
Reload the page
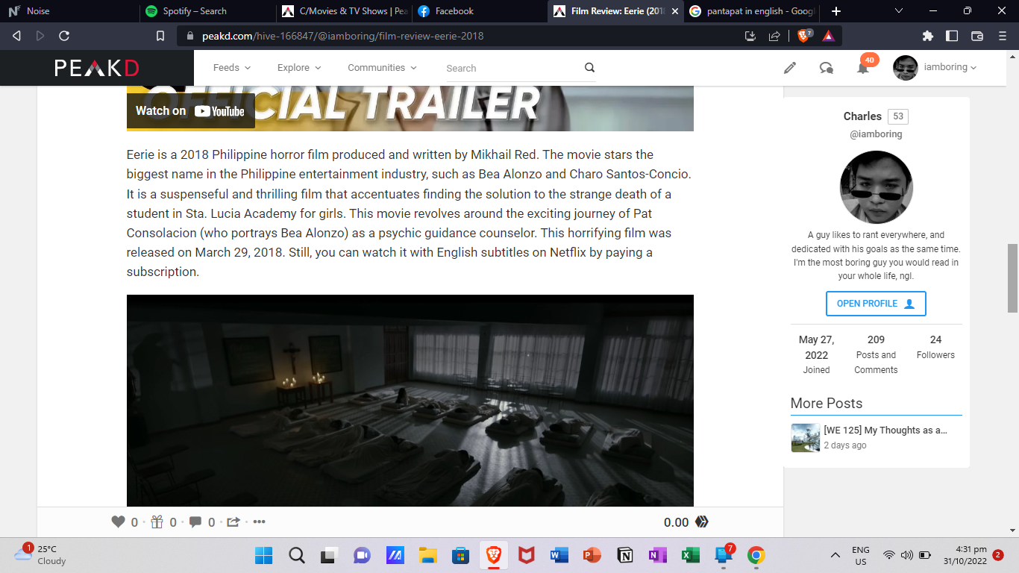64,36
